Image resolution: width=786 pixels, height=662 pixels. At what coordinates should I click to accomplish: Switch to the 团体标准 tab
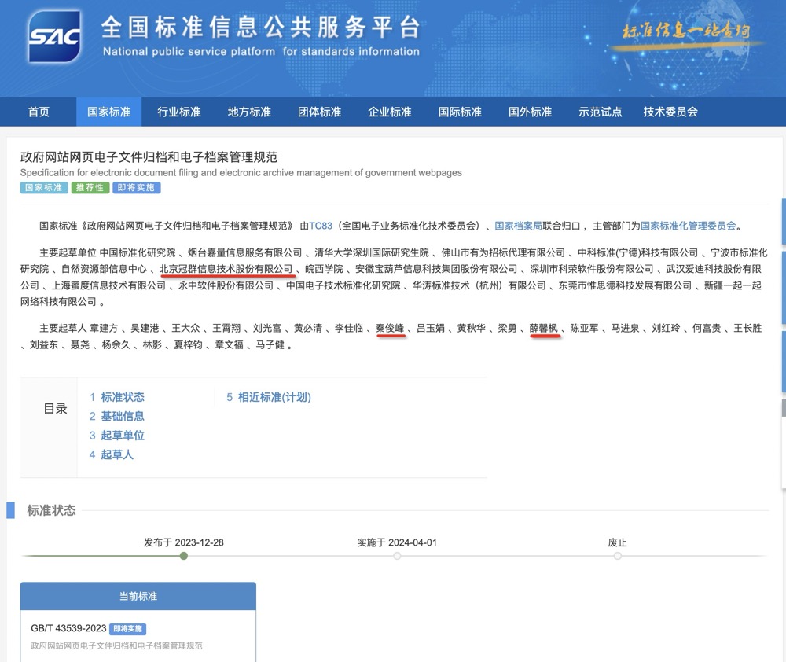pos(319,112)
